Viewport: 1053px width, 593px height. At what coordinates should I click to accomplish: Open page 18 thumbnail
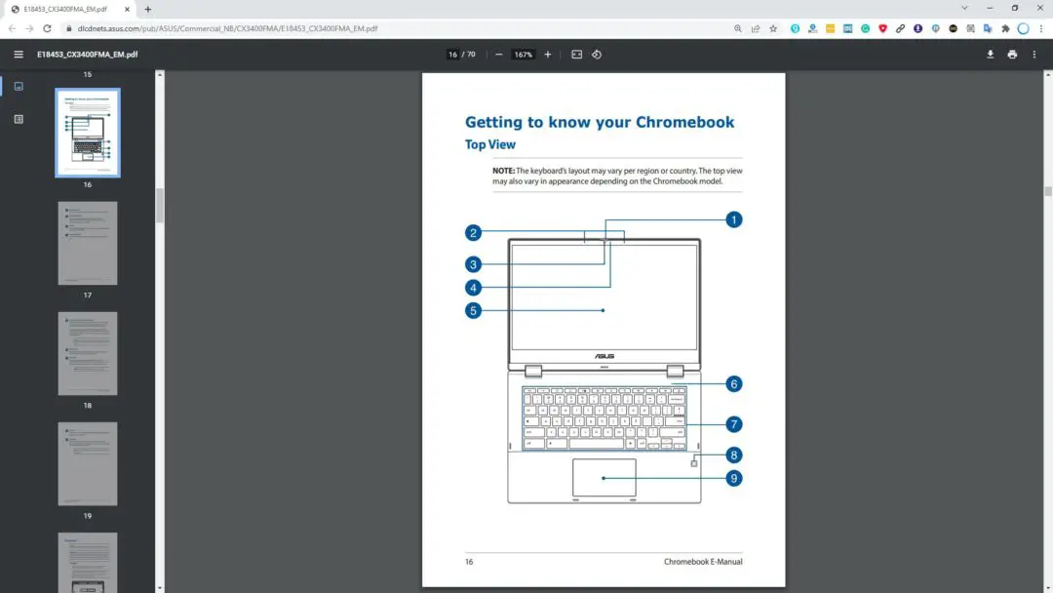point(88,353)
